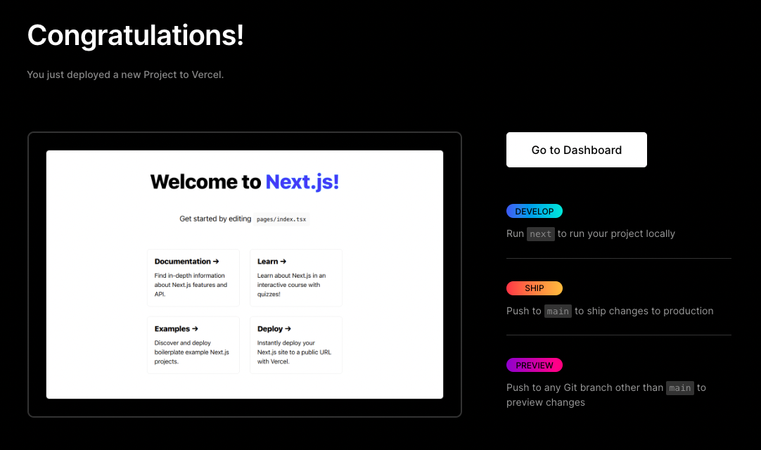Click the 'main' code tag in Ship section
Viewport: 761px width, 450px height.
point(558,311)
